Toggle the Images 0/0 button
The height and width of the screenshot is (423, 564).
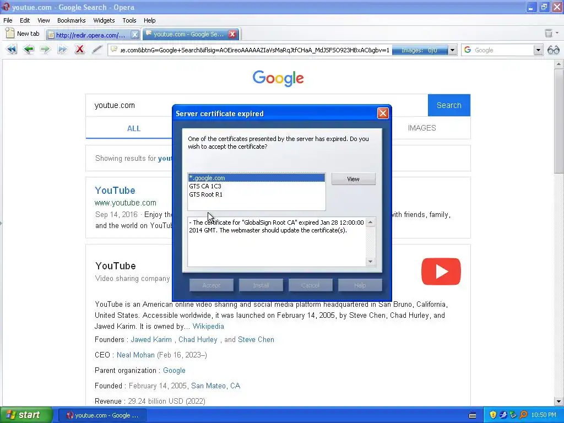419,50
